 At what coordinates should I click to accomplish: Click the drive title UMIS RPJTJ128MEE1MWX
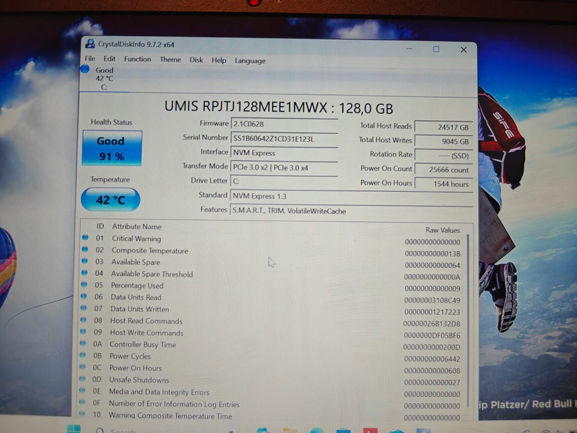pyautogui.click(x=246, y=107)
